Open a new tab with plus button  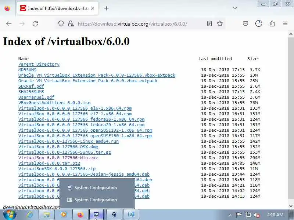click(x=106, y=8)
